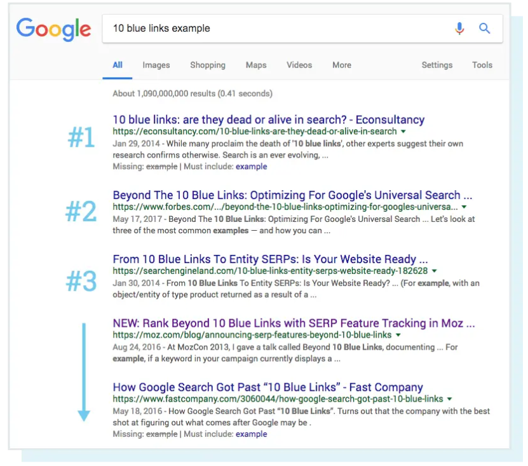This screenshot has width=528, height=466.
Task: Expand the dropdown arrow next to the forbes.com URL
Action: (464, 207)
